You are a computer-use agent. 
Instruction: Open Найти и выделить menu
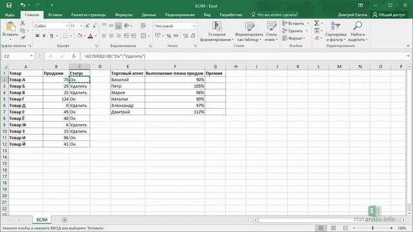358,32
